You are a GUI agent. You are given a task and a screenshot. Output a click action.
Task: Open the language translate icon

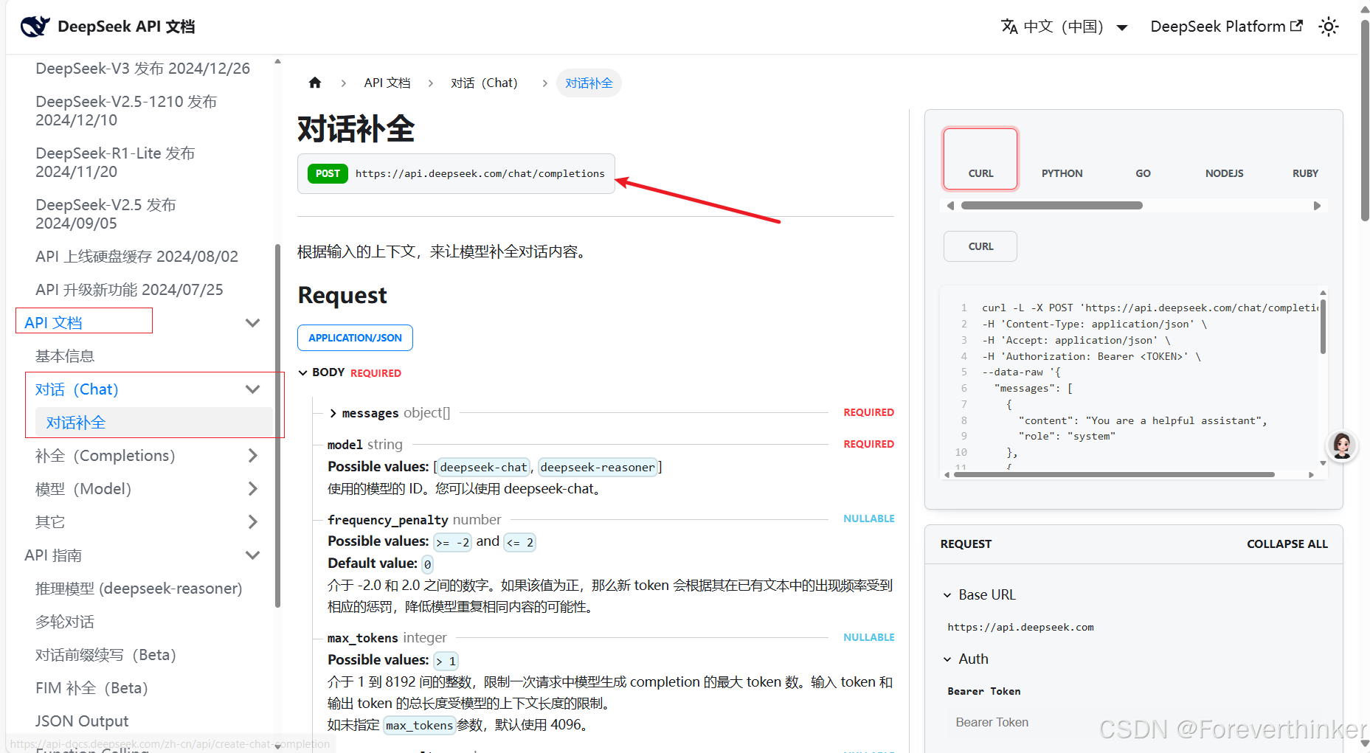tap(1009, 27)
